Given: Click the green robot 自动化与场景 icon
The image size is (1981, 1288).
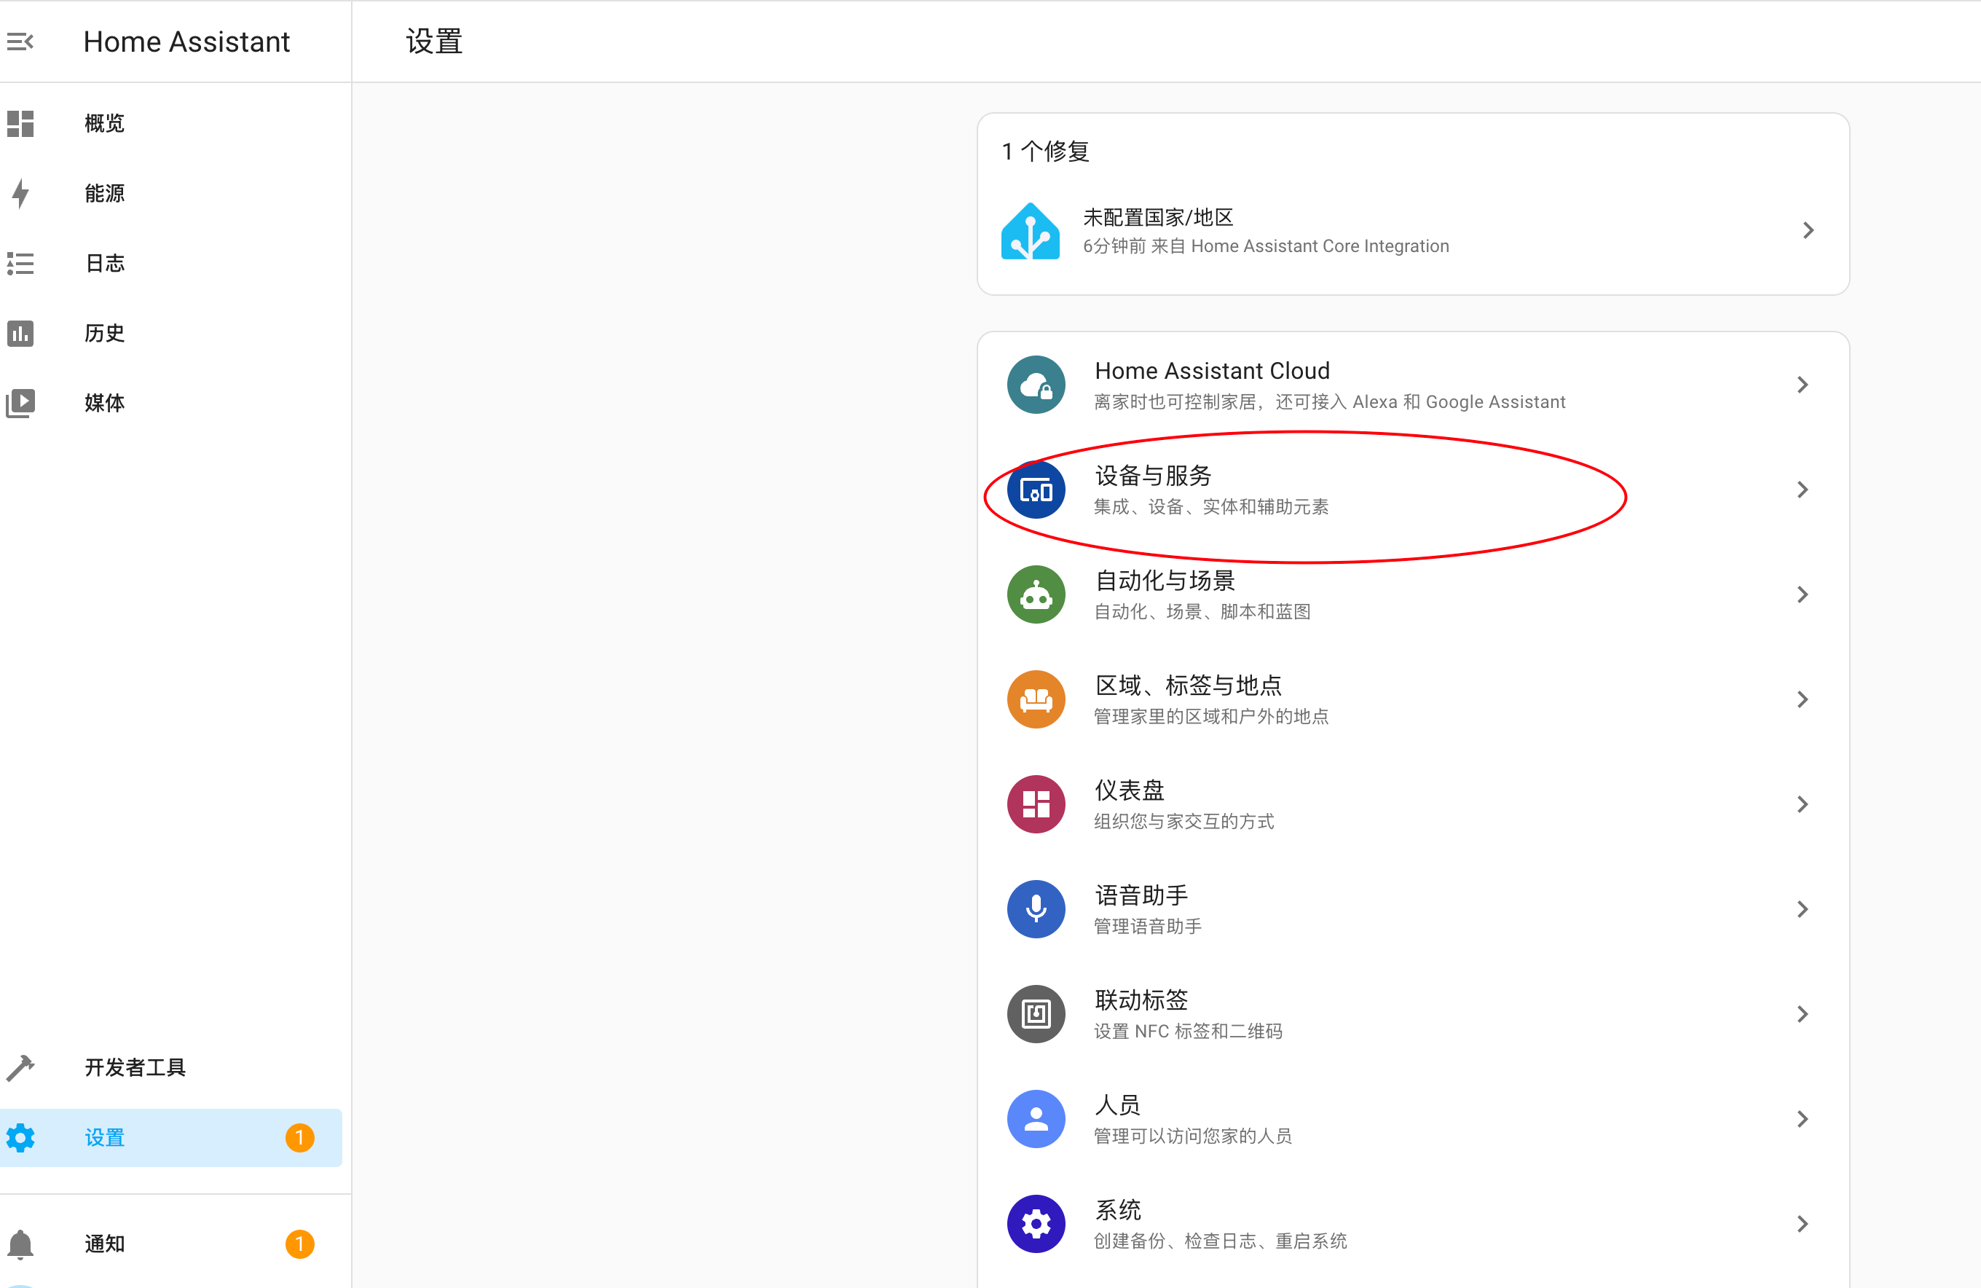Looking at the screenshot, I should [x=1036, y=594].
